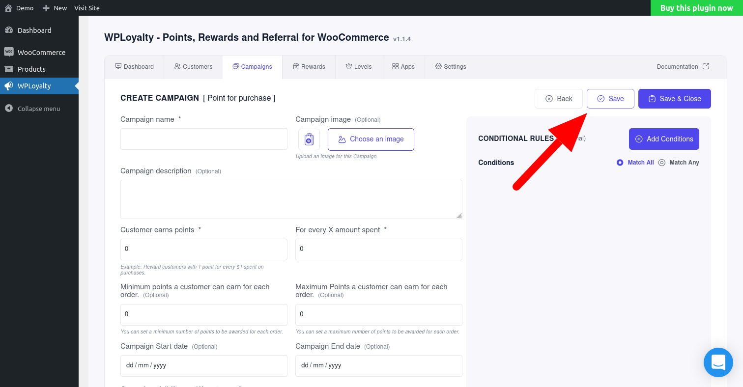The height and width of the screenshot is (387, 743).
Task: Click the Add Conditions button
Action: 664,139
